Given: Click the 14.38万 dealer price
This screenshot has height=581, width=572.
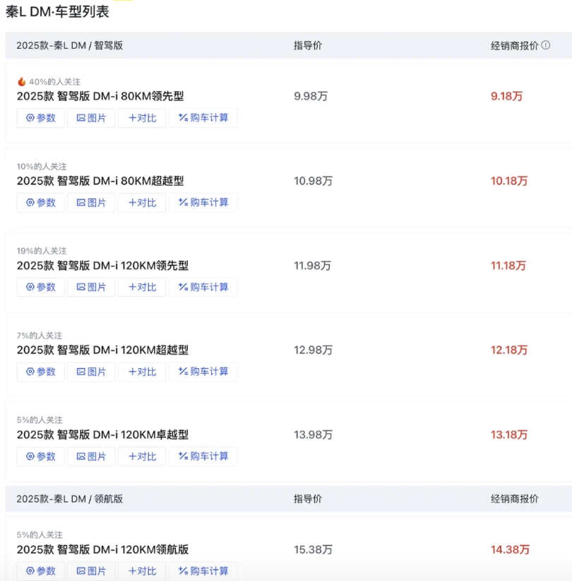Looking at the screenshot, I should tap(510, 549).
